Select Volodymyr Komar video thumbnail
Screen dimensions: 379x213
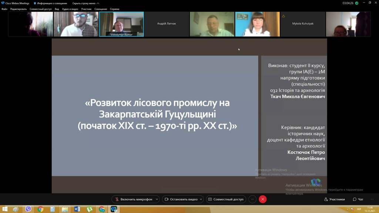pos(121,24)
